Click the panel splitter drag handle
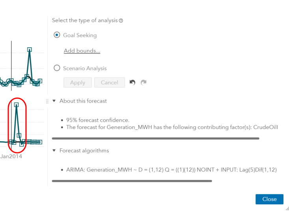The image size is (289, 211). (x=48, y=101)
